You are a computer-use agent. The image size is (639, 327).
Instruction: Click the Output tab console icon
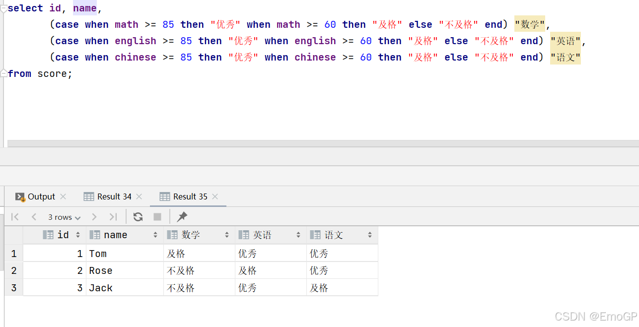click(x=20, y=196)
